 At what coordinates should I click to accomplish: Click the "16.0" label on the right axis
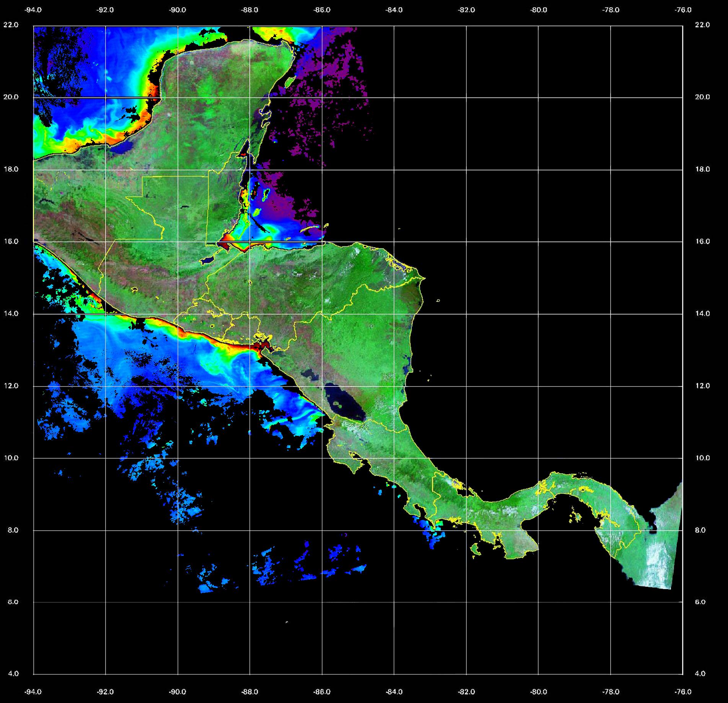702,242
